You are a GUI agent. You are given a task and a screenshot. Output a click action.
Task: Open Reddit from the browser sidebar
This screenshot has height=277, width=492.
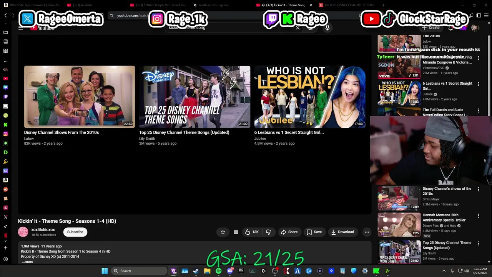click(5, 189)
